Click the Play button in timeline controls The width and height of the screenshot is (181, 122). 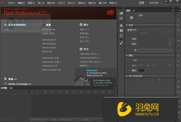coord(40,119)
